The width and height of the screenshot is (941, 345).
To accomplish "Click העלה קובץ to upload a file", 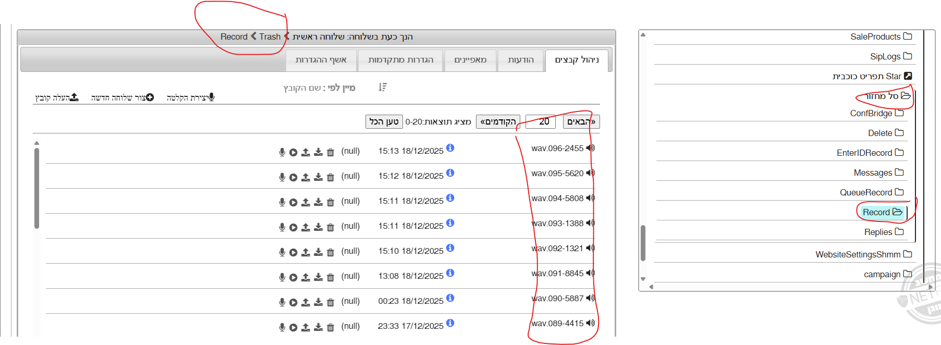I will pos(56,97).
